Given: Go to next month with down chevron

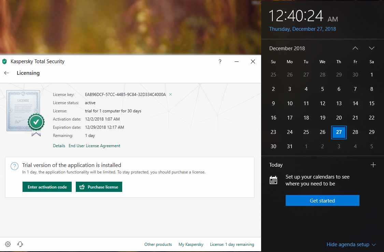Looking at the screenshot, I should pos(371,48).
